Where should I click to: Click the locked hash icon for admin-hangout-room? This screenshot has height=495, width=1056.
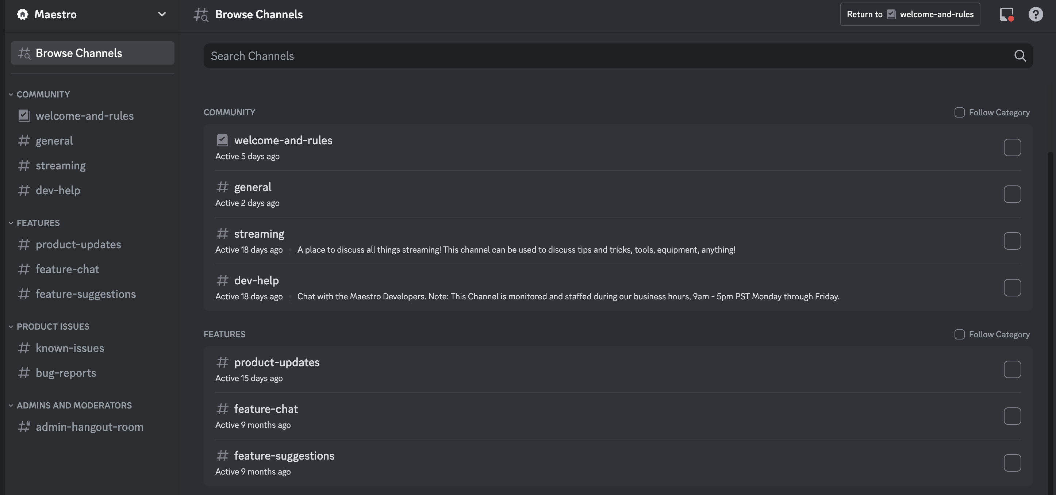pos(24,426)
